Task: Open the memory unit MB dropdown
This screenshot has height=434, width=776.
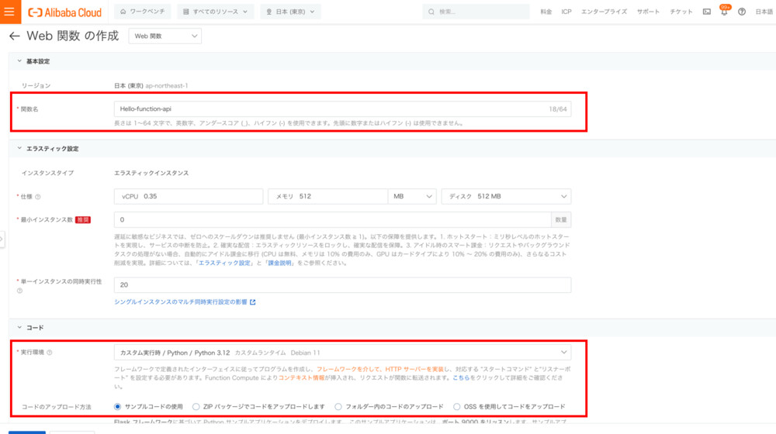Action: pos(412,196)
